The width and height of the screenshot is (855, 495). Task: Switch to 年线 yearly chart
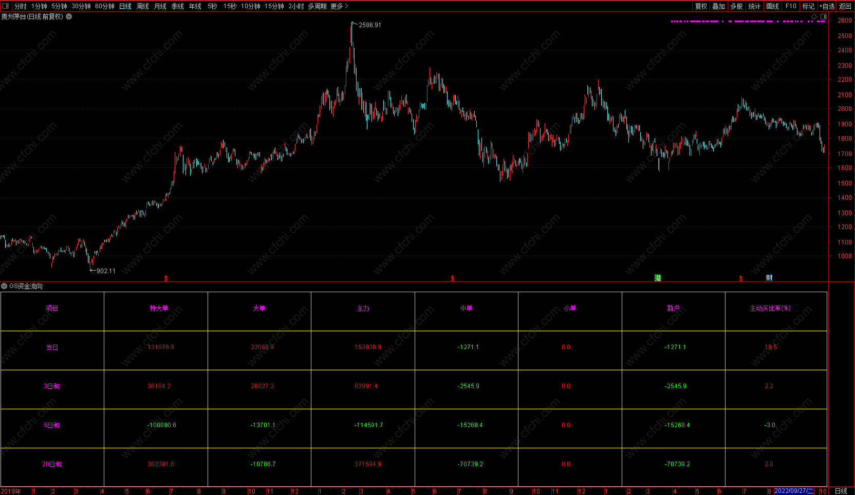point(195,6)
